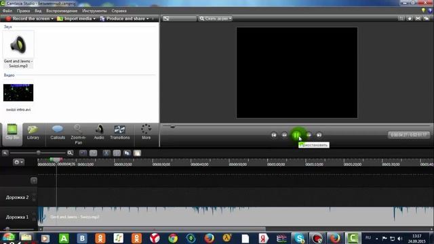Click the timeline Redo button

94,153
